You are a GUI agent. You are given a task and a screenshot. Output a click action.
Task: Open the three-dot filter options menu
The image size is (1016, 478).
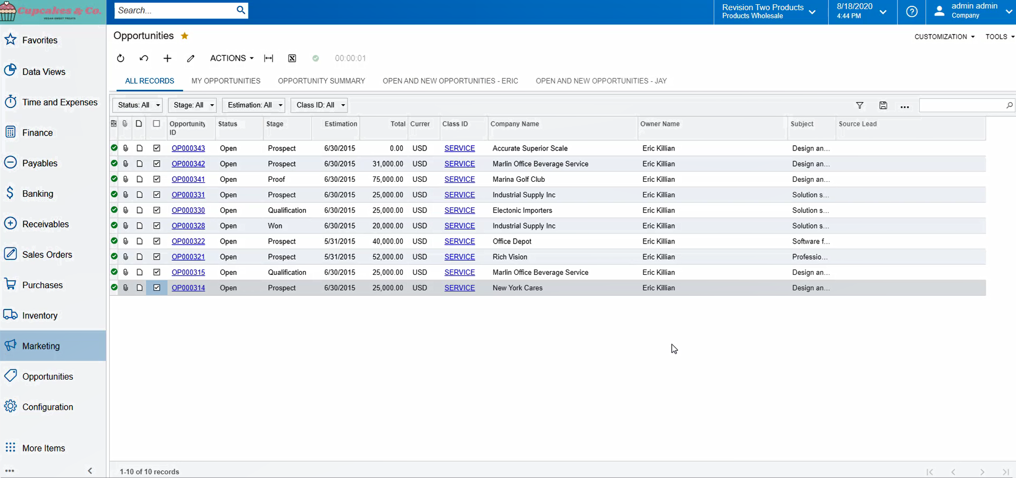[x=905, y=106]
